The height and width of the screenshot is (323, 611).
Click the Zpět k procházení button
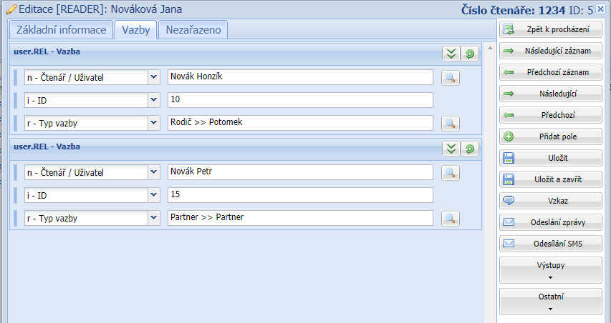(x=550, y=29)
